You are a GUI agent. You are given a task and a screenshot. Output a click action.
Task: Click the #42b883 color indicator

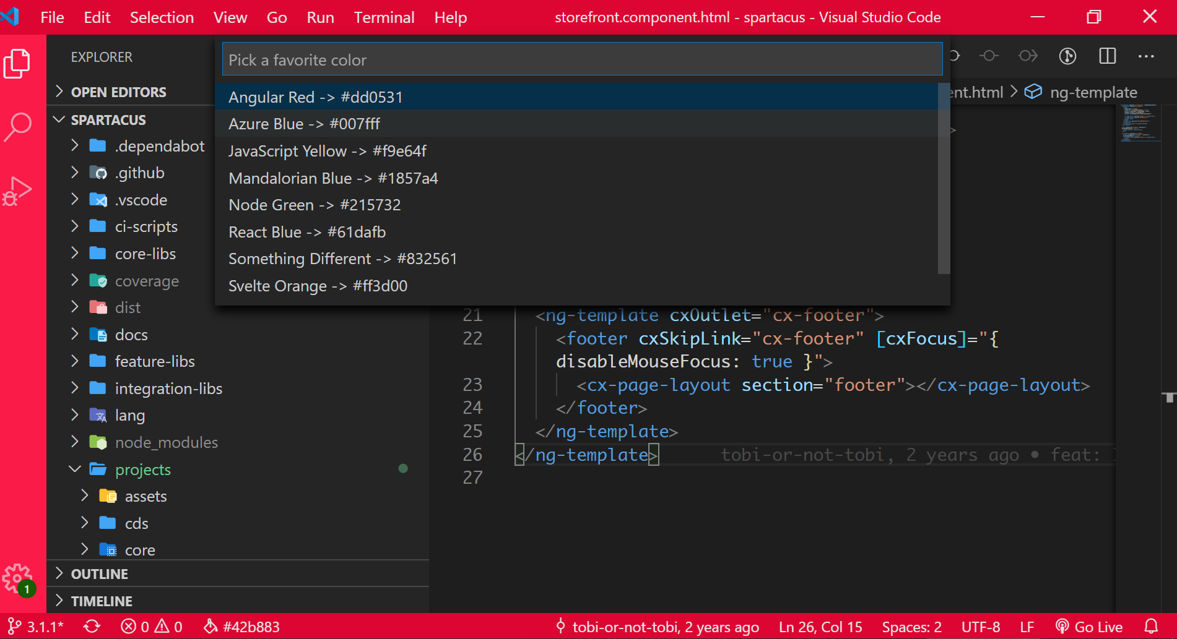pos(241,626)
